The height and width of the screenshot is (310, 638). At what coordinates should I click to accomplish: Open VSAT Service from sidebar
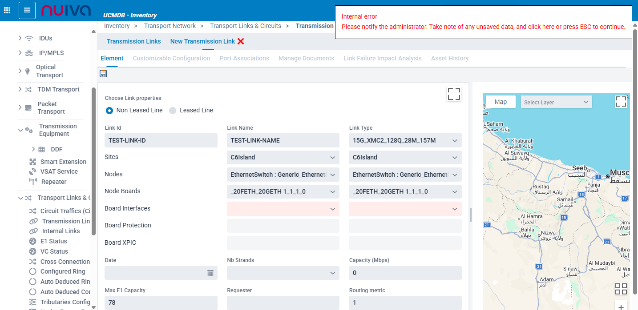(59, 171)
